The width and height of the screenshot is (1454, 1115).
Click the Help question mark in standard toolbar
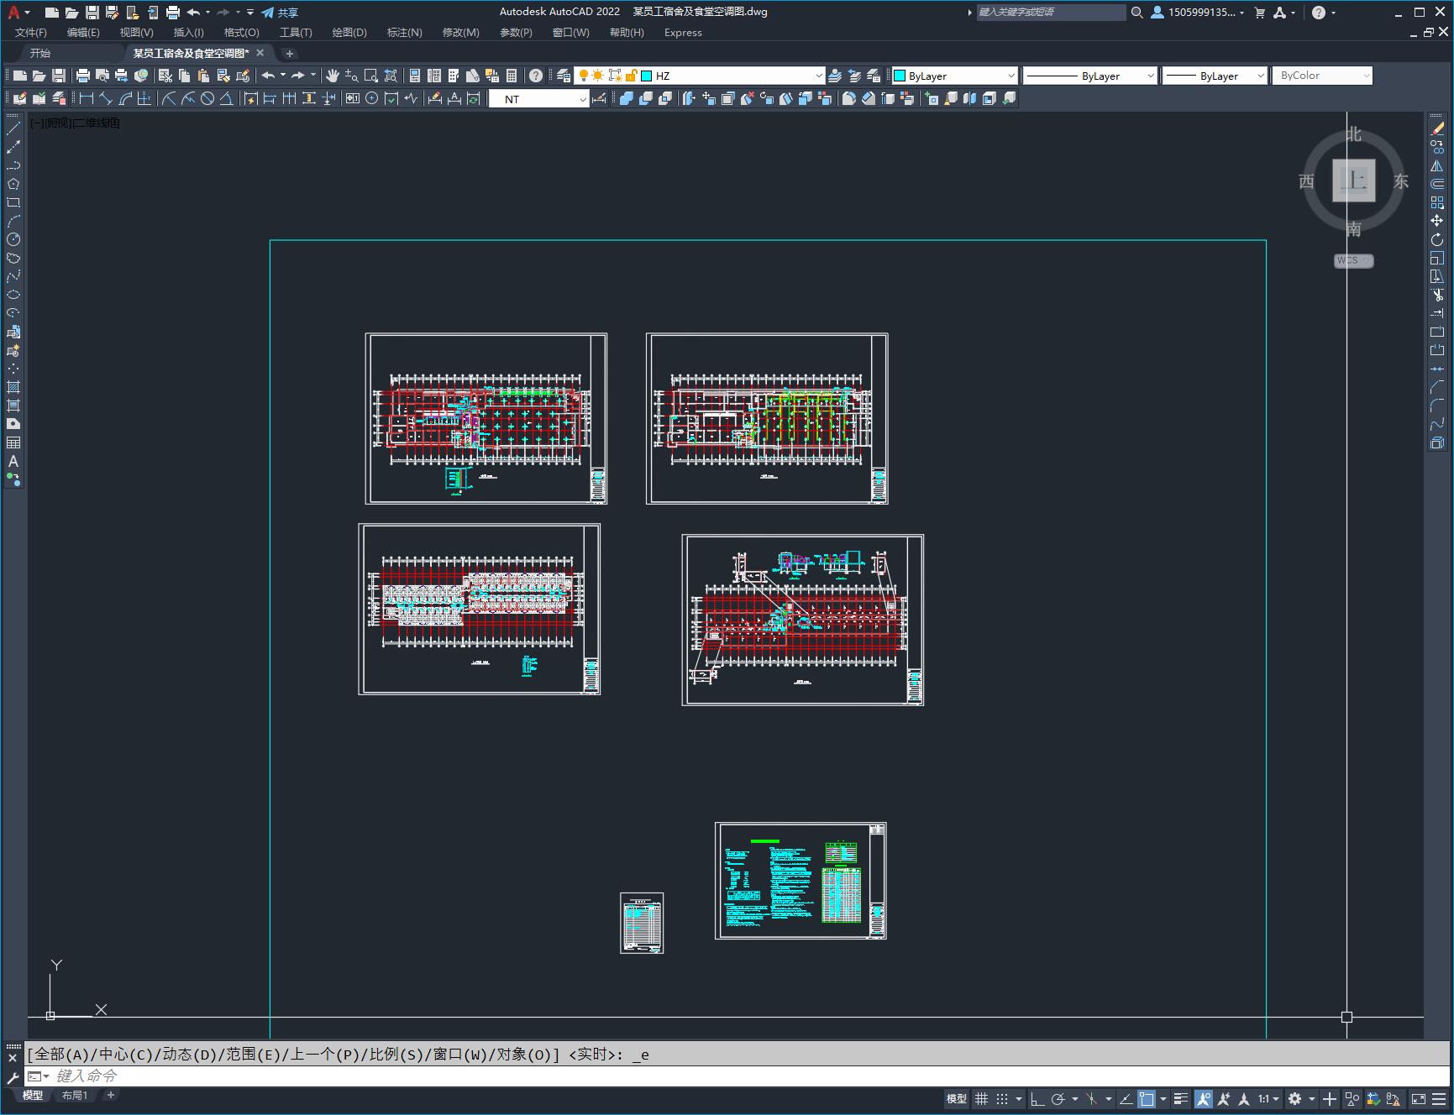(536, 76)
